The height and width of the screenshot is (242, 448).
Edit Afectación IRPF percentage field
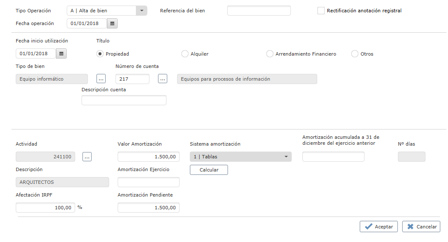coord(45,208)
